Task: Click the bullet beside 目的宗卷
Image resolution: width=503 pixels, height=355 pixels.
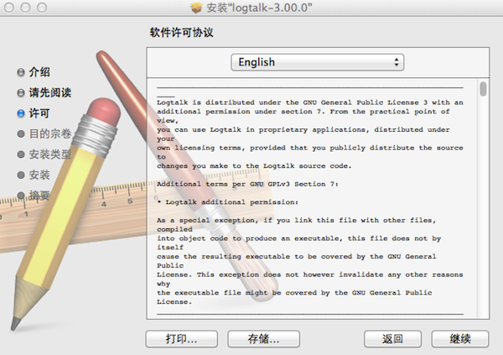Action: point(21,134)
